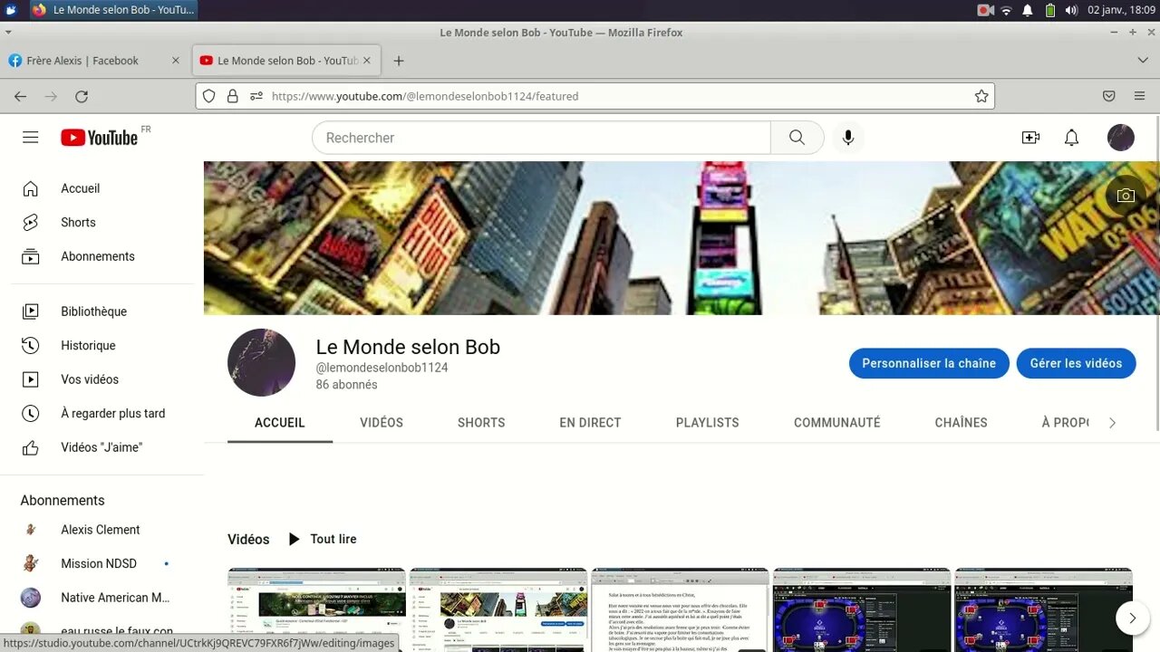This screenshot has width=1160, height=652.
Task: Click the banner camera edit icon
Action: click(1126, 196)
